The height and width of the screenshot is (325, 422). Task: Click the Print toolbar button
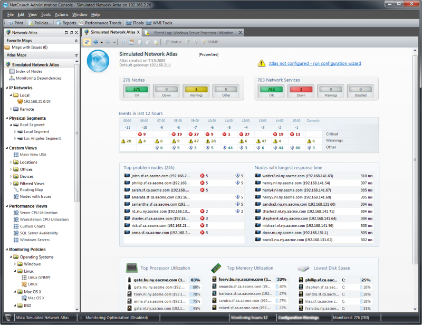coord(16,23)
